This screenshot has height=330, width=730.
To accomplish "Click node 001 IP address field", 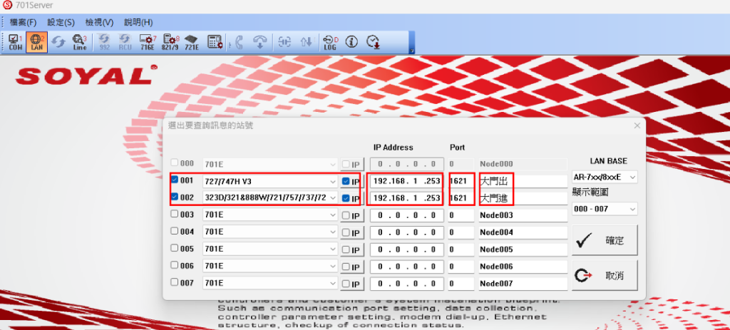I will [x=406, y=181].
